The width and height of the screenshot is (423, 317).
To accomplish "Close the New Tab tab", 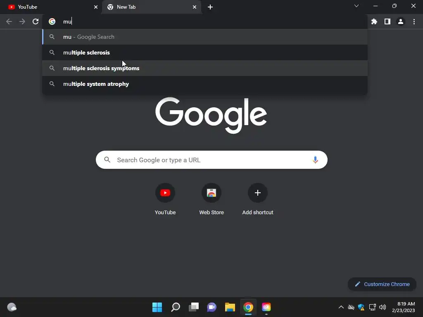I will pyautogui.click(x=195, y=7).
